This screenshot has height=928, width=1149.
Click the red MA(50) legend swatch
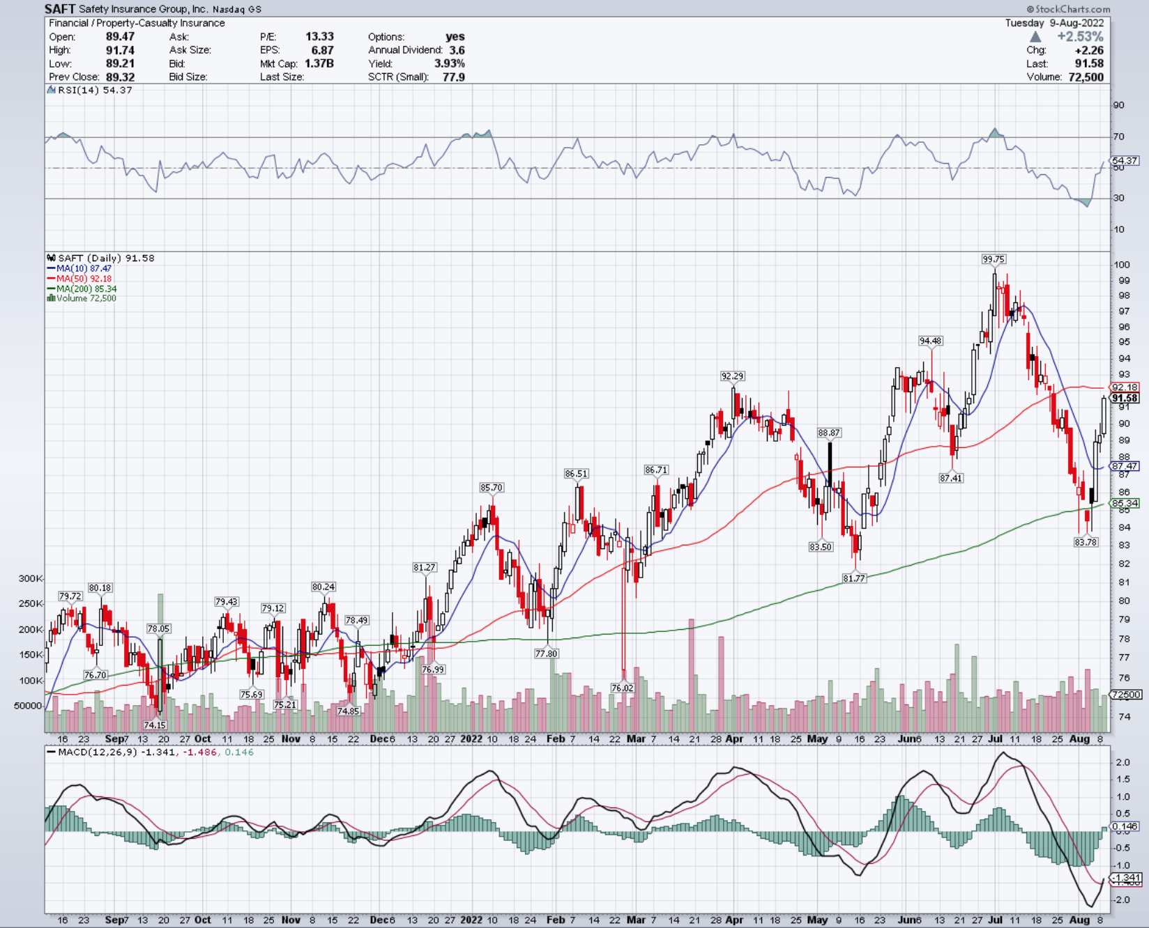(x=51, y=279)
